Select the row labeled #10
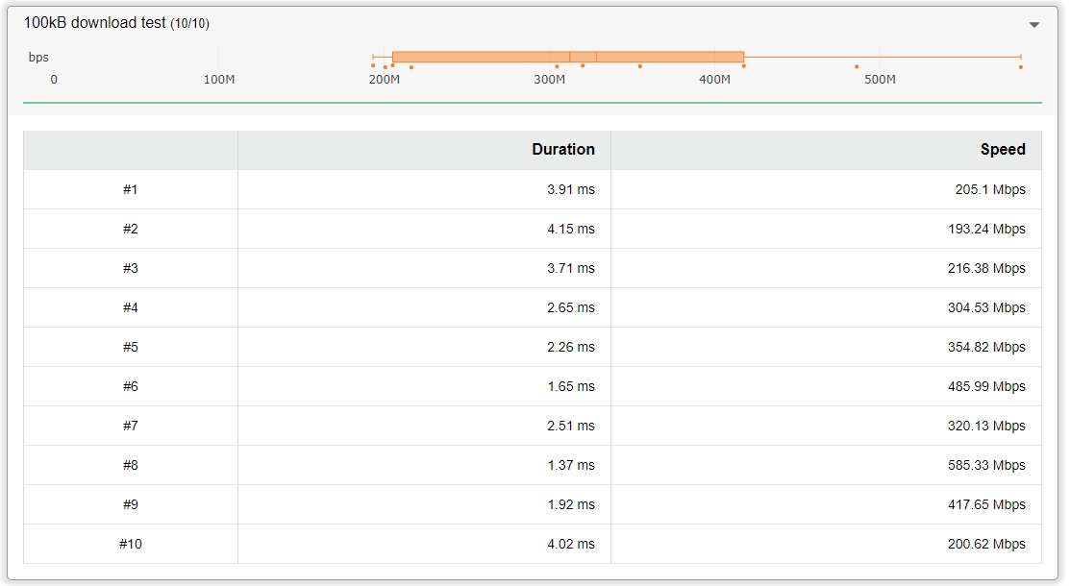Image resolution: width=1070 pixels, height=586 pixels. click(x=131, y=545)
